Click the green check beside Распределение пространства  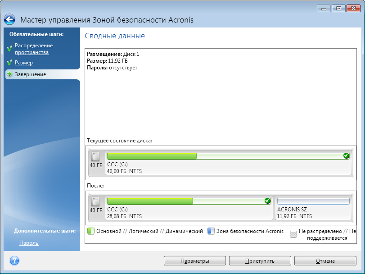pyautogui.click(x=9, y=49)
